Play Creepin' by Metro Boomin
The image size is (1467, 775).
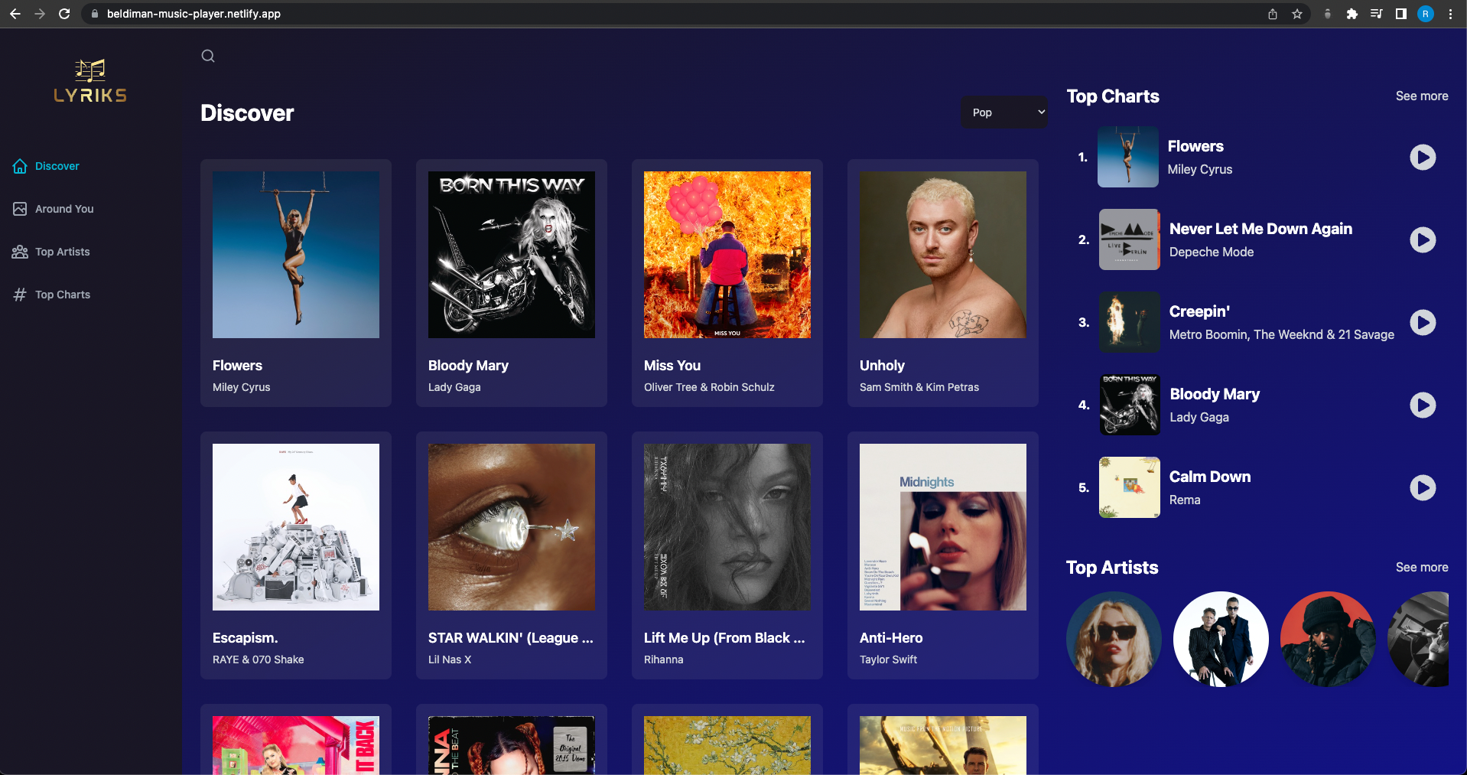point(1423,322)
